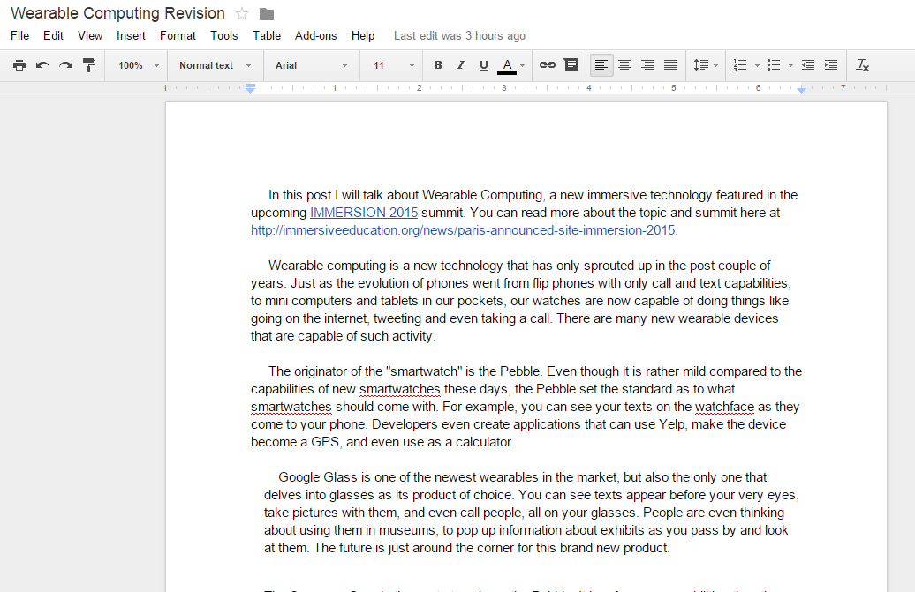Open the Table menu

267,35
